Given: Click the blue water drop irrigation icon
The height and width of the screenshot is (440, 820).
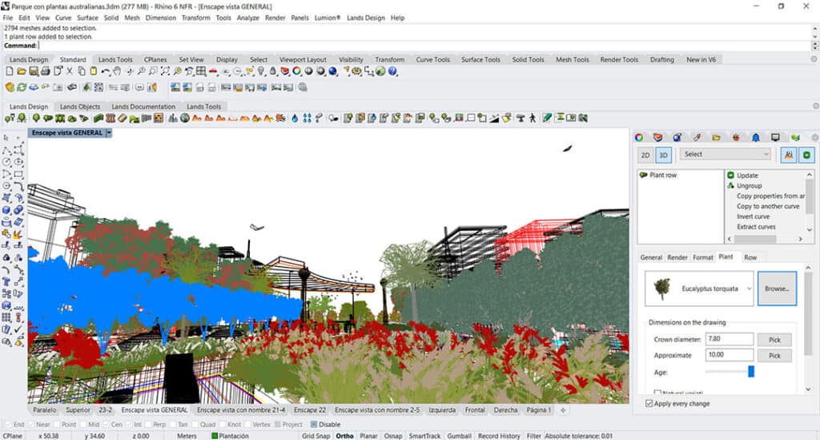Looking at the screenshot, I should 295,118.
